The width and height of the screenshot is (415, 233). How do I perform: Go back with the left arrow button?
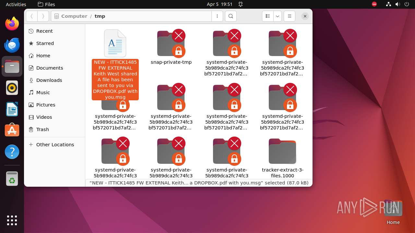(32, 16)
